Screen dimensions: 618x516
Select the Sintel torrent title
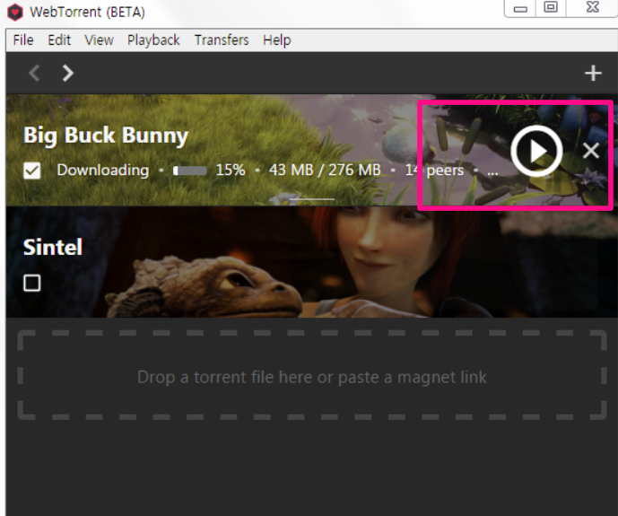[53, 247]
